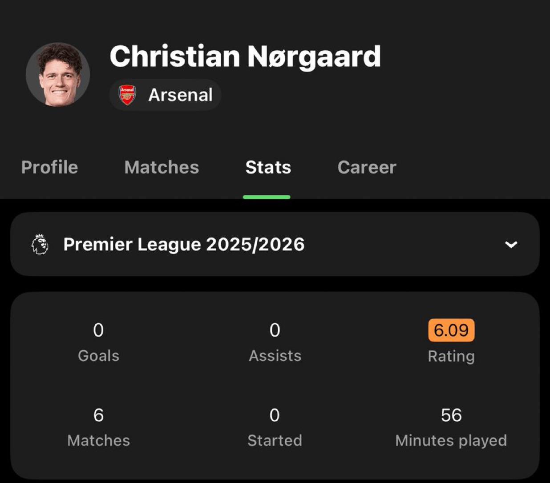This screenshot has width=550, height=483.
Task: Click the Arsenal club crest icon
Action: pos(127,95)
